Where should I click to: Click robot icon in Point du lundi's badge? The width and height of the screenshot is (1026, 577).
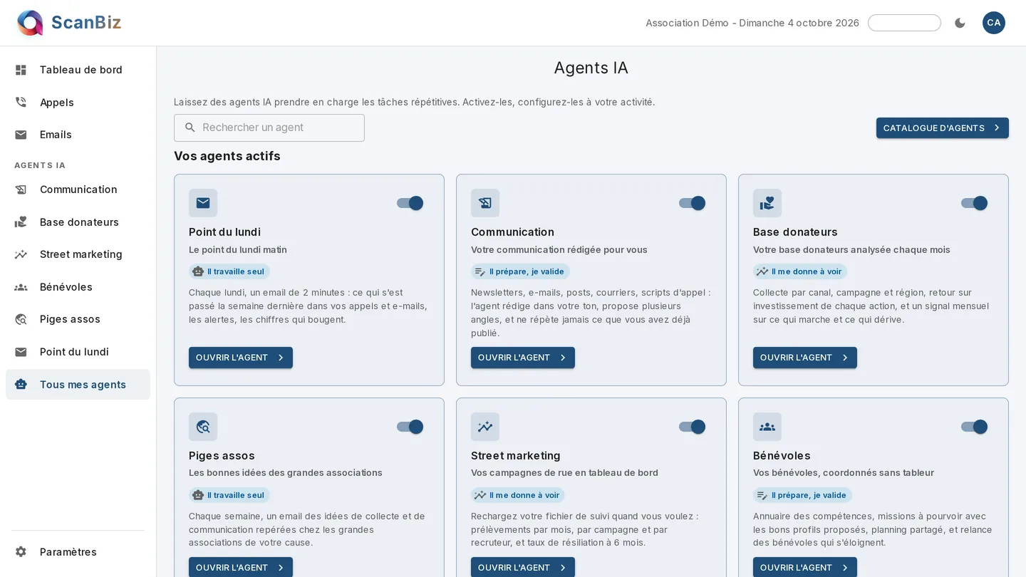[x=198, y=271]
